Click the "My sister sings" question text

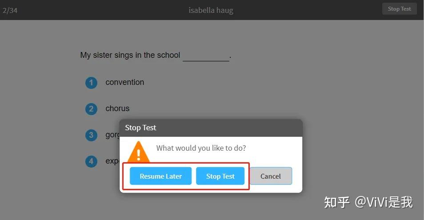[130, 55]
